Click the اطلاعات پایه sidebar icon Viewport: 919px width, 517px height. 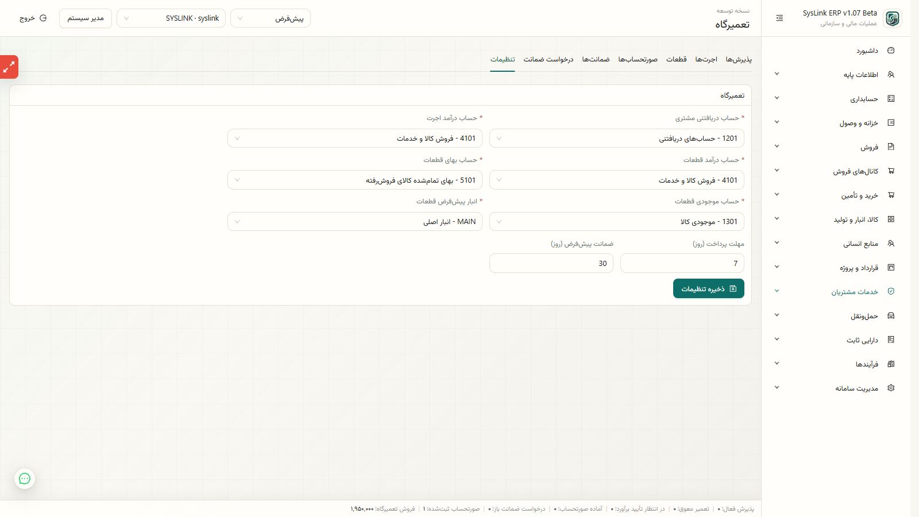click(x=891, y=75)
